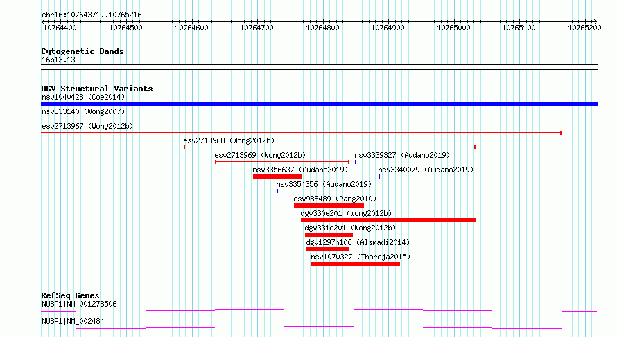This screenshot has width=617, height=337.
Task: Select the red nsv1070327 variant bar
Action: click(356, 264)
